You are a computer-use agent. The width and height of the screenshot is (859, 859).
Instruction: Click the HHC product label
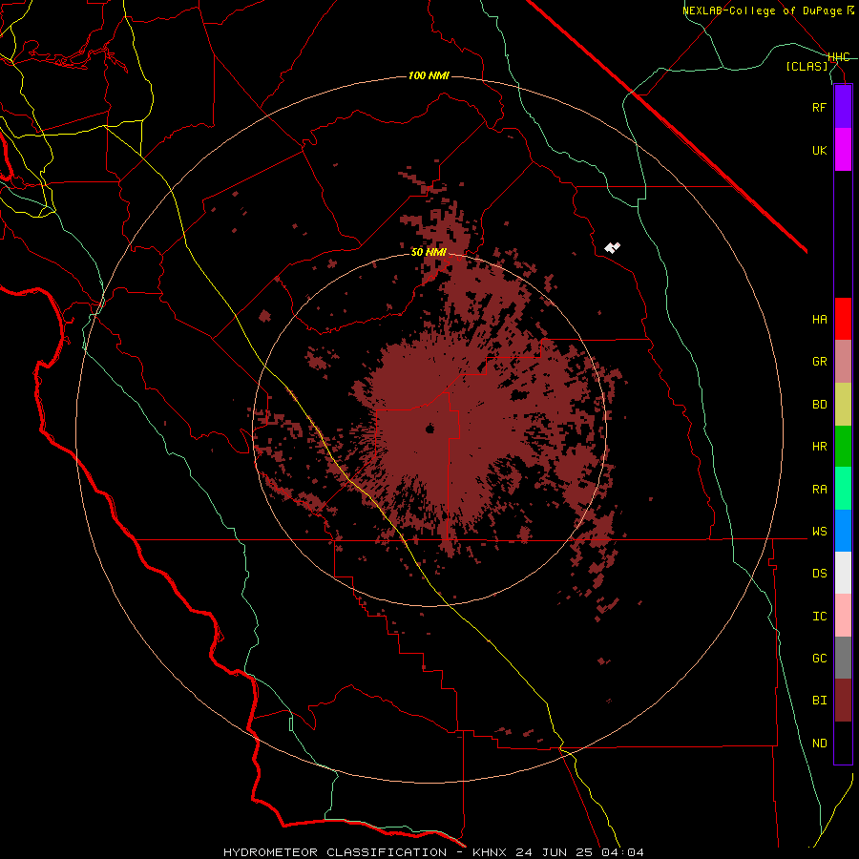839,57
